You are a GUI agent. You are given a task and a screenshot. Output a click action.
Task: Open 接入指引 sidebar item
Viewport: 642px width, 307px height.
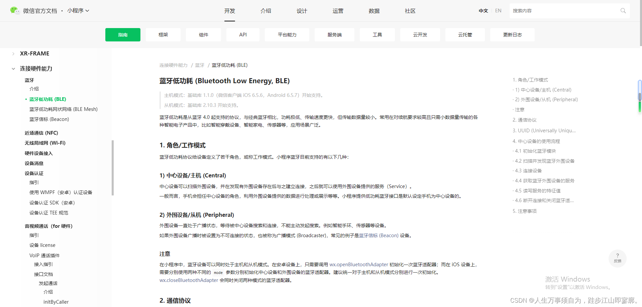click(x=43, y=264)
